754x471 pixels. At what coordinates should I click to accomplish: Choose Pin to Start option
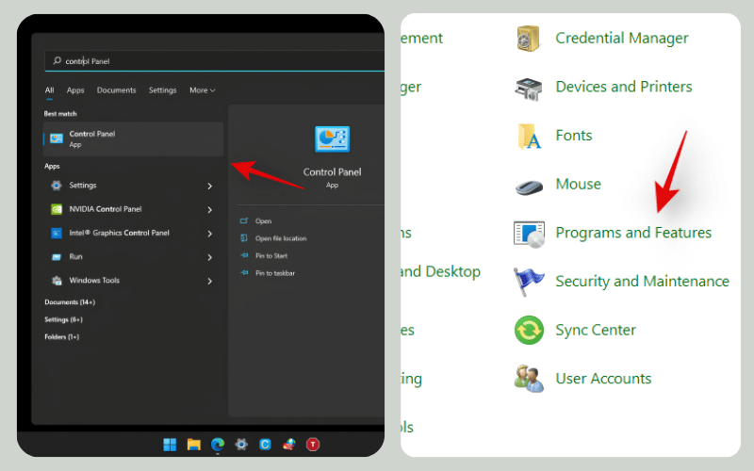coord(271,255)
